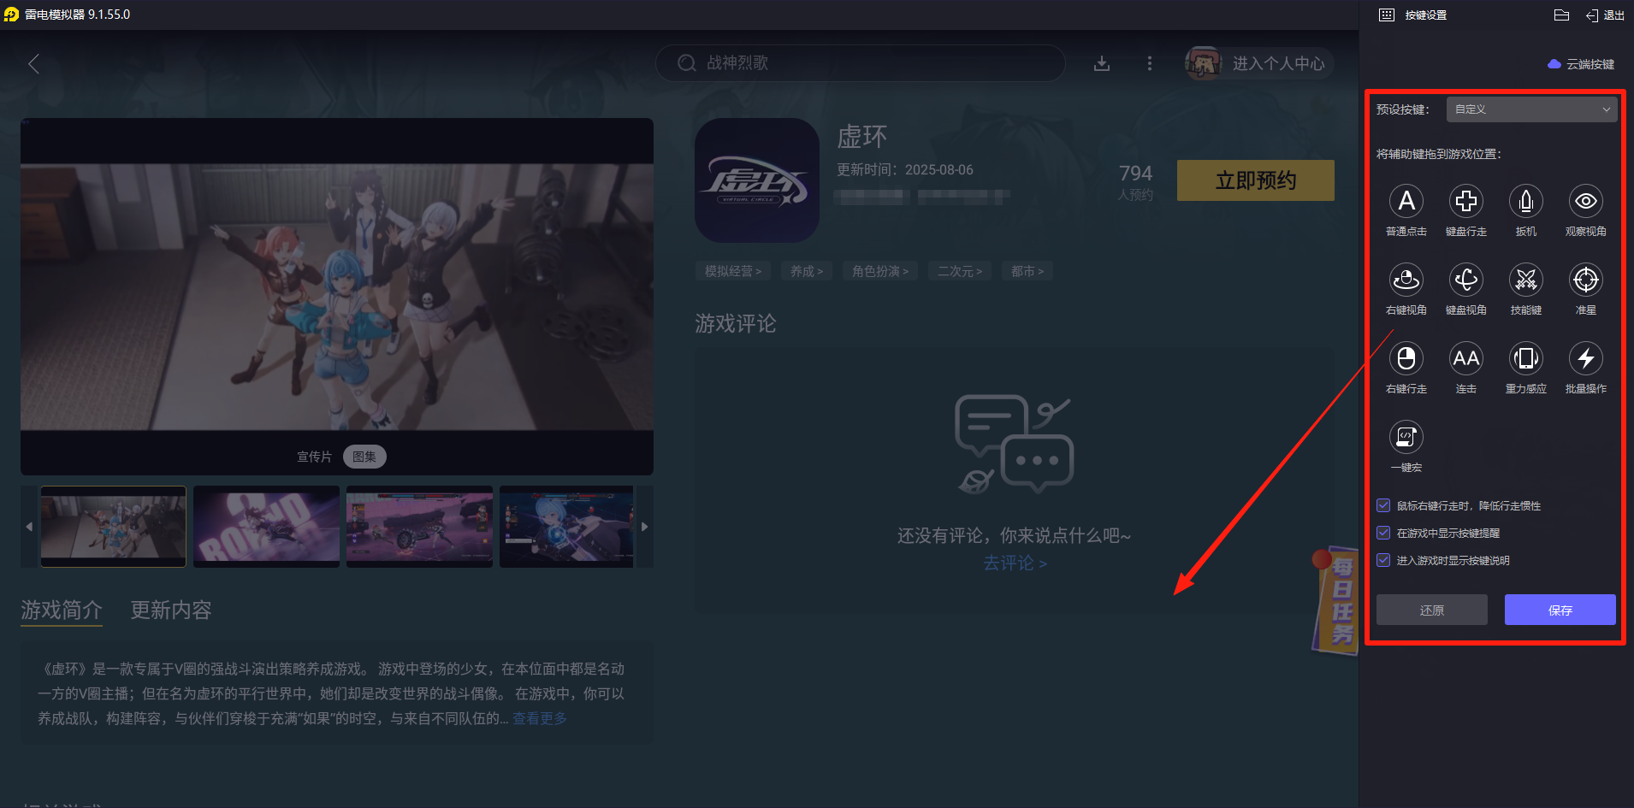Click the 立即预约 reserve button
The image size is (1634, 808).
click(x=1255, y=180)
